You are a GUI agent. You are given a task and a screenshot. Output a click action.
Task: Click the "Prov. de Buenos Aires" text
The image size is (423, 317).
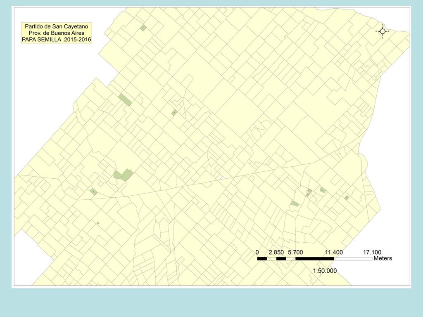56,33
